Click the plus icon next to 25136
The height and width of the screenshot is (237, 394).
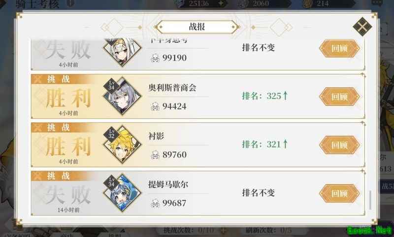point(221,3)
